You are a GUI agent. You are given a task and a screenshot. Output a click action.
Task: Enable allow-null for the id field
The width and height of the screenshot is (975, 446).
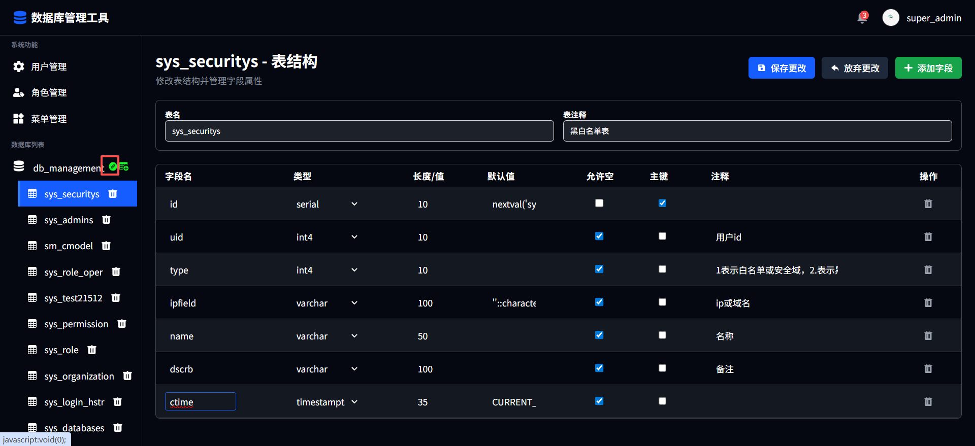click(x=599, y=203)
